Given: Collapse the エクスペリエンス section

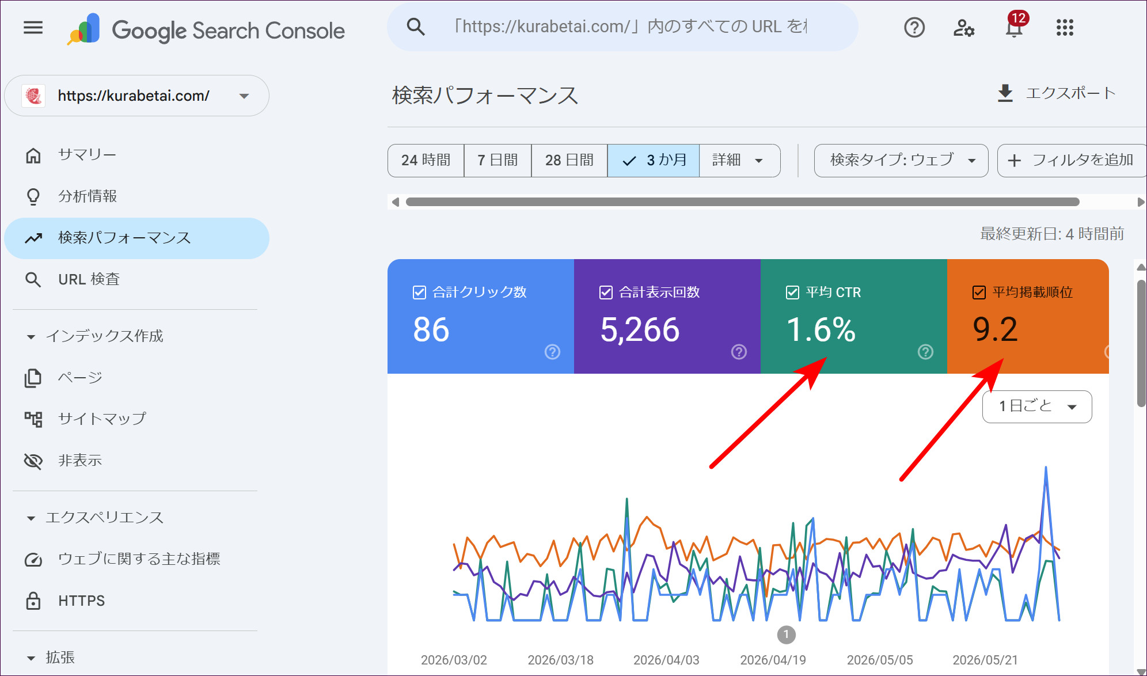Looking at the screenshot, I should tap(31, 518).
